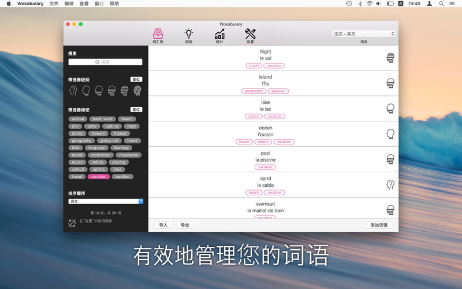Toggle the sports tag filter

(x=99, y=169)
